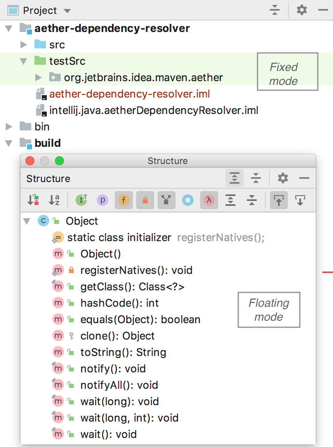Toggle Autoscroll to Source arrow icon
Screen dimensions: 333x447
(278, 200)
